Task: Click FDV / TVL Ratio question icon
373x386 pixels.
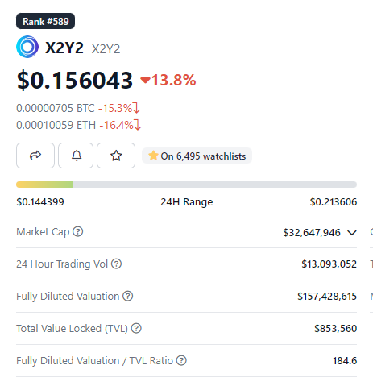Action: point(181,360)
